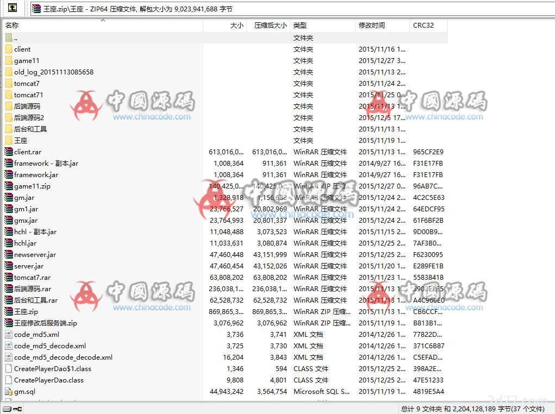Select the client folder icon
The height and width of the screenshot is (414, 555).
pos(9,49)
